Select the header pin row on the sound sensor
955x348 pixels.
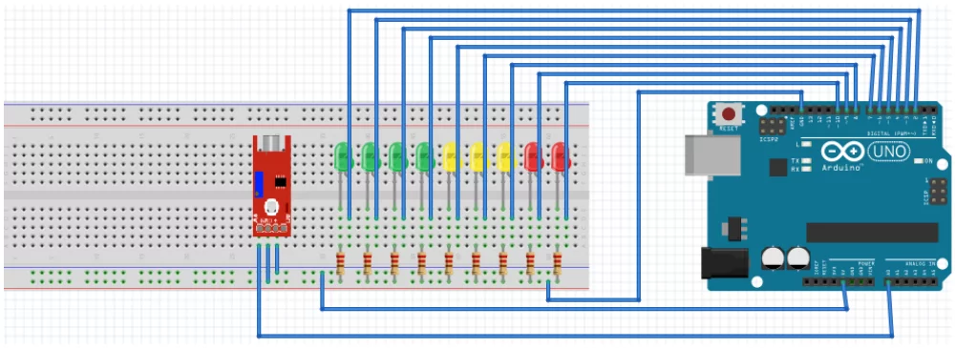tap(271, 229)
